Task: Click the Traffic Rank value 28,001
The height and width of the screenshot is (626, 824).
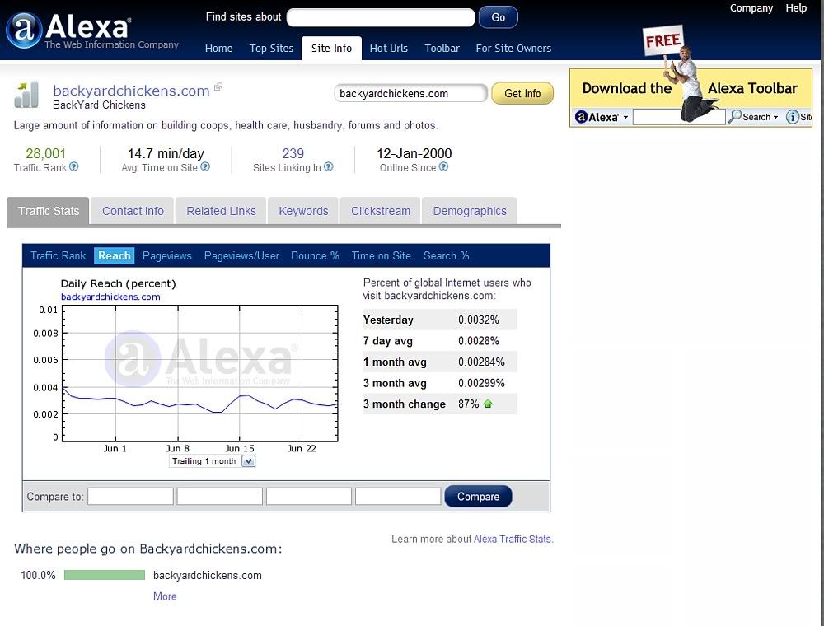Action: 45,153
